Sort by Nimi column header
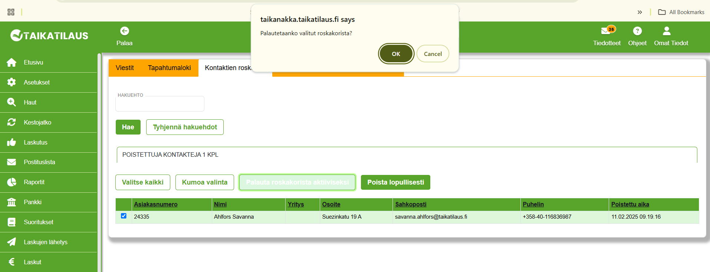Screen dimensions: 710x272 (x=220, y=204)
